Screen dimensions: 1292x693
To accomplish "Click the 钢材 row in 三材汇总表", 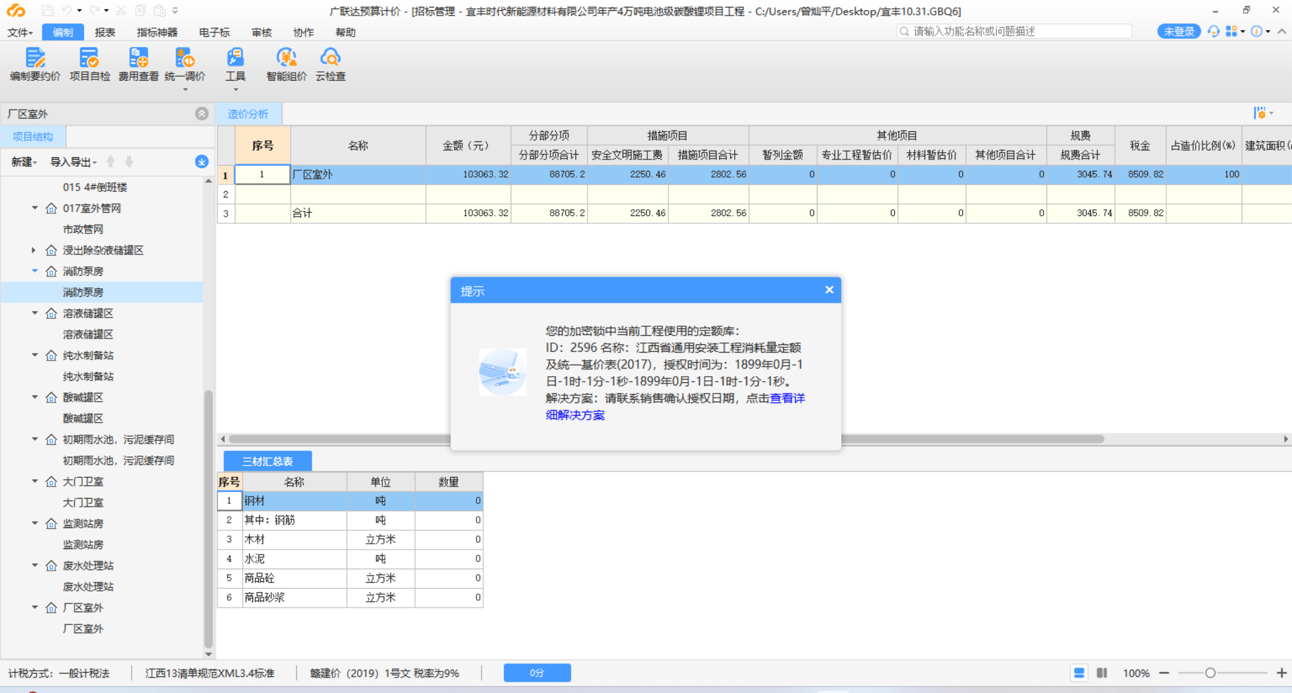I will 350,501.
